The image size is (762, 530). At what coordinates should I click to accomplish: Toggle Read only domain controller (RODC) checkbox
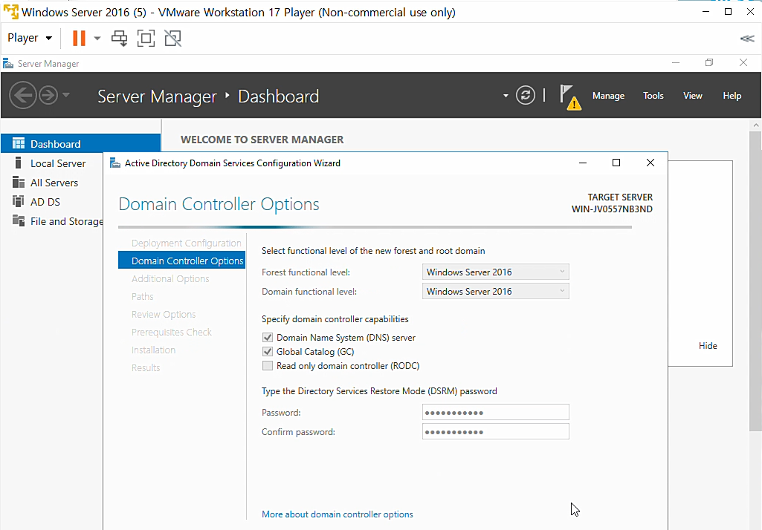pyautogui.click(x=268, y=365)
